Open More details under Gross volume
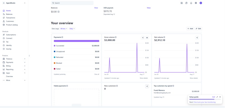This screenshot has height=108, width=225. click(144, 78)
